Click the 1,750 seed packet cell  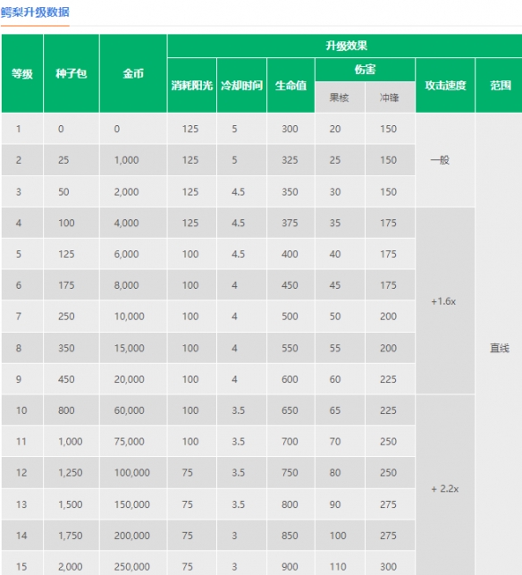click(72, 536)
